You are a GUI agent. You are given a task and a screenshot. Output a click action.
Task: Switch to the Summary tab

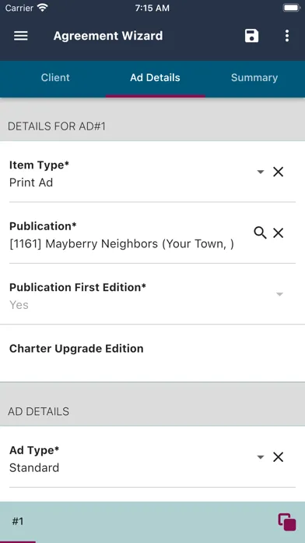(254, 77)
